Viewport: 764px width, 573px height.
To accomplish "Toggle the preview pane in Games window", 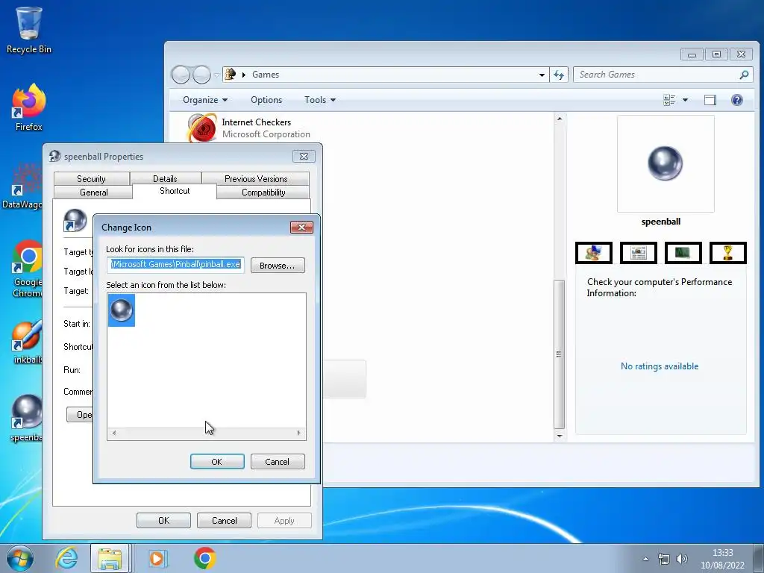I will pyautogui.click(x=710, y=100).
